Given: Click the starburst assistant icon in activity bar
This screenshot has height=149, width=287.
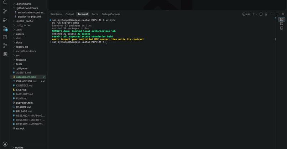Looking at the screenshot, I should pyautogui.click(x=5, y=54).
